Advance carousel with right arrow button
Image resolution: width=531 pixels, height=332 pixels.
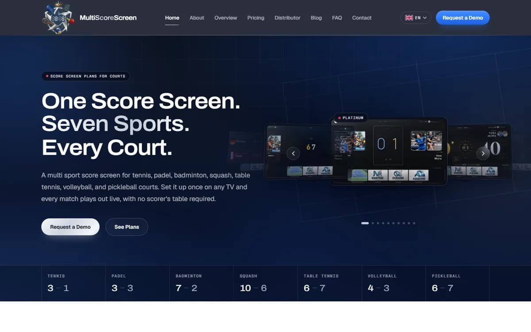[483, 153]
